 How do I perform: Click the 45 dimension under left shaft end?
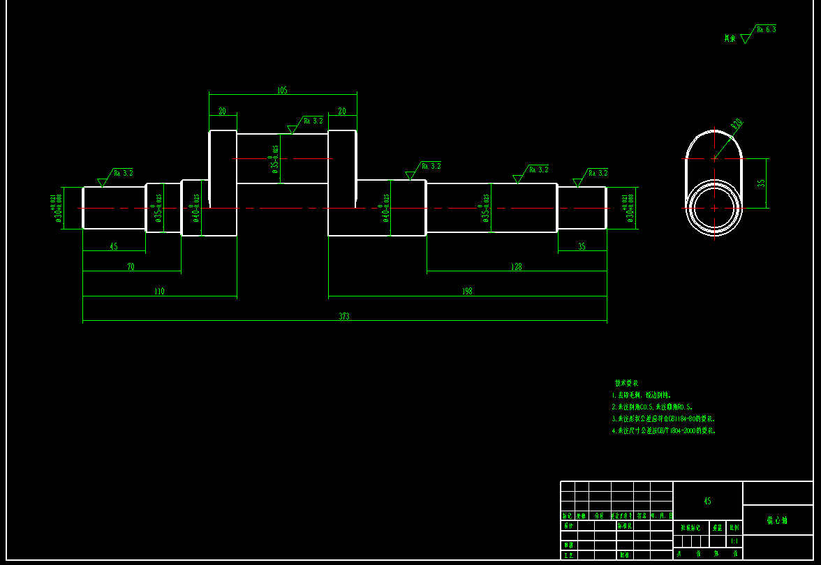click(114, 246)
